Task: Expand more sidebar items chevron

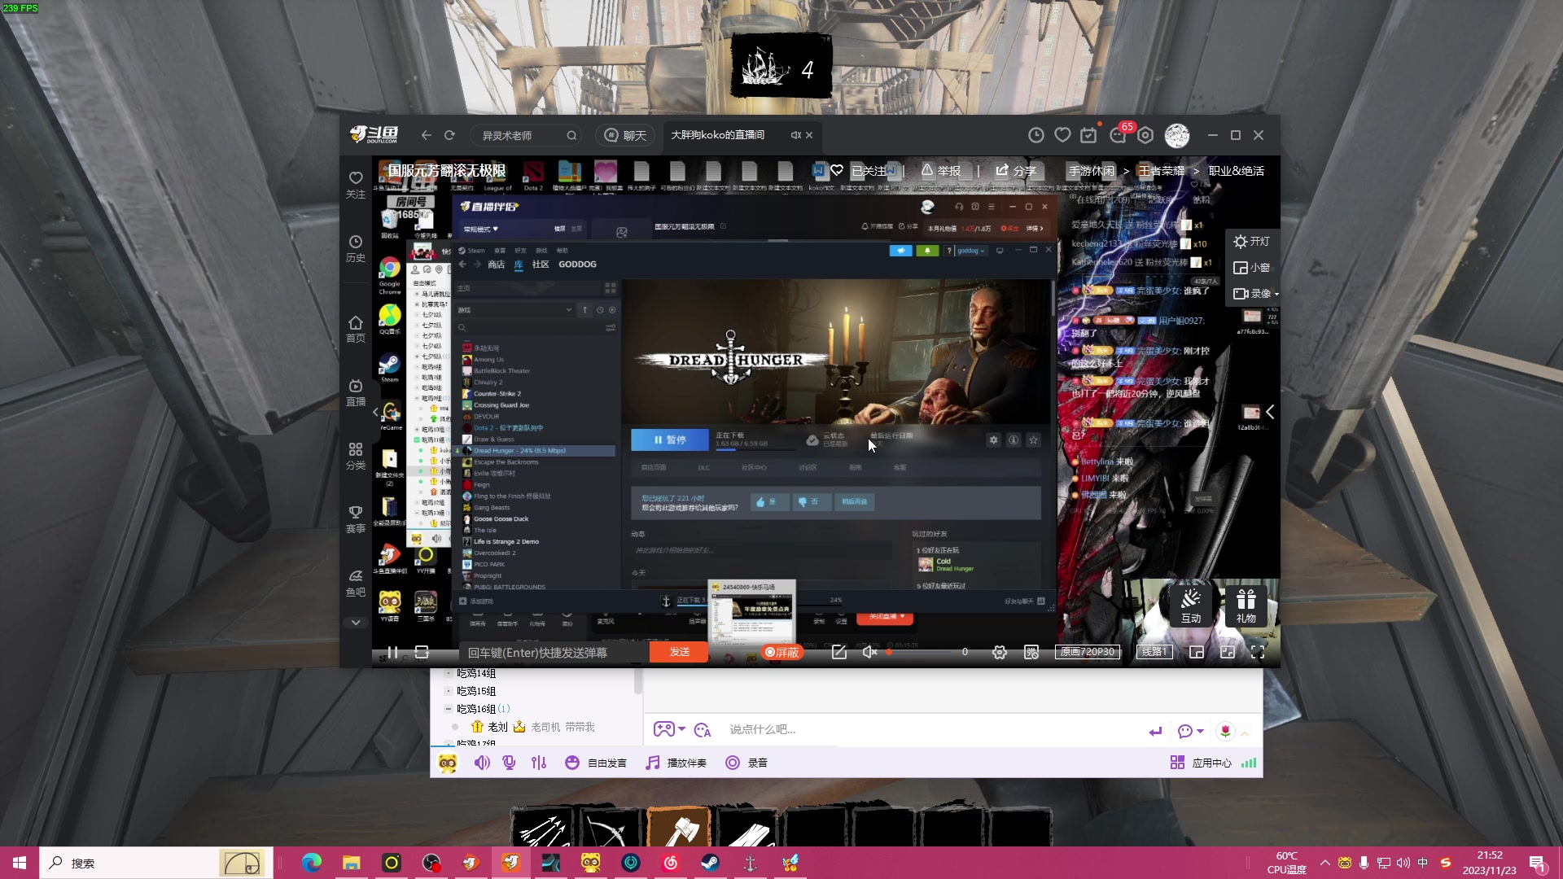Action: tap(356, 623)
